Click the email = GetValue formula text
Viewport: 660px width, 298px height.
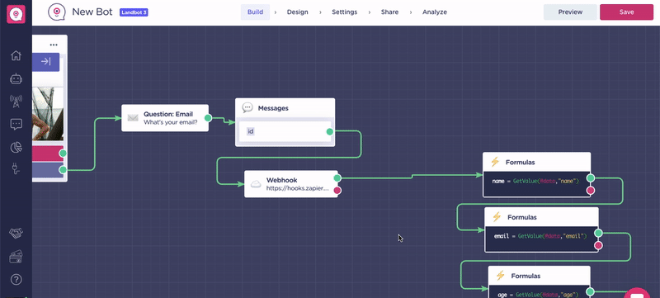[540, 236]
